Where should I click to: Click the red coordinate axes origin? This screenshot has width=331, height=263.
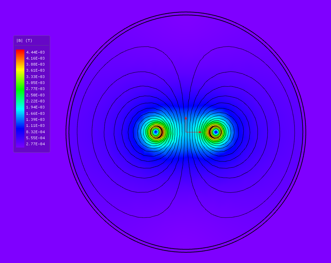(186, 132)
